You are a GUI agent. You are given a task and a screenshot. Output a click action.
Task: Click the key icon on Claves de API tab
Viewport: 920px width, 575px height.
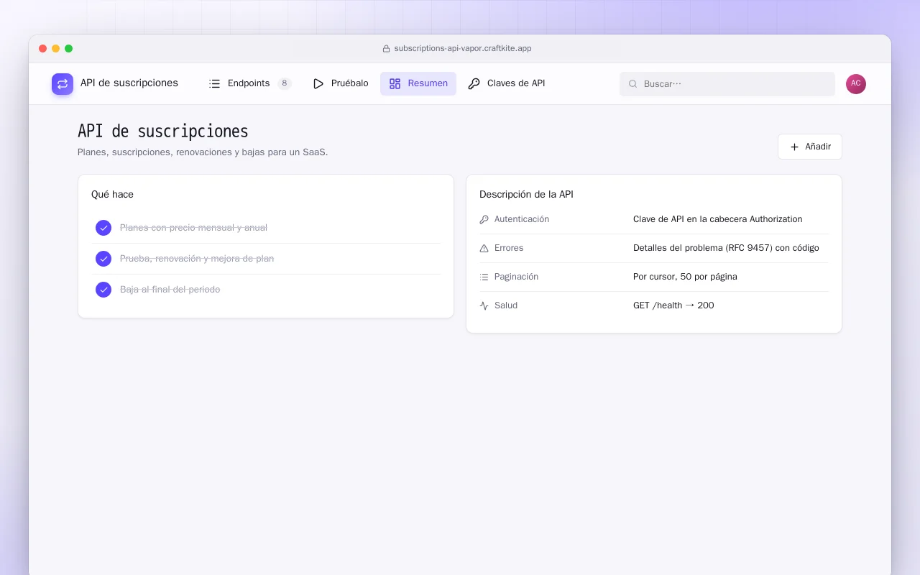(x=474, y=83)
